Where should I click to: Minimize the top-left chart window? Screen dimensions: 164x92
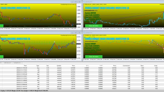[x=72, y=2]
